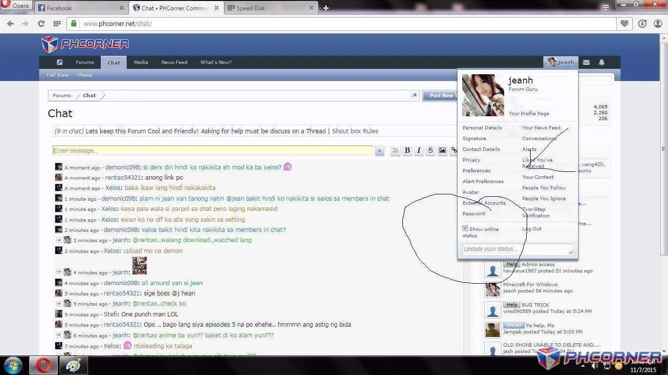Open Speed Dial grid icon in toolbar
The image size is (668, 375).
coord(57,23)
